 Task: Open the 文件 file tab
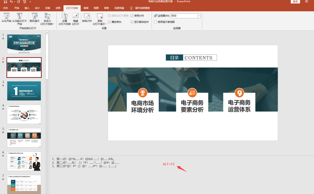(x=6, y=8)
